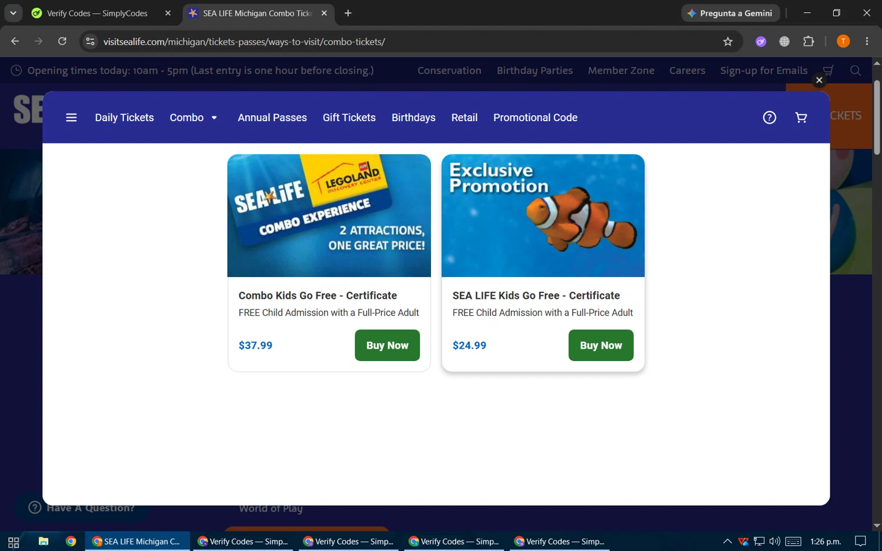Open red antivirus tray icon
The width and height of the screenshot is (882, 551).
(x=743, y=542)
